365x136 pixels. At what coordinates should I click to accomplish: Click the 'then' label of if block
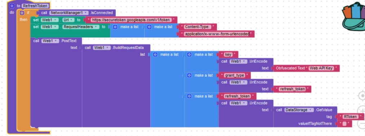pyautogui.click(x=23, y=20)
